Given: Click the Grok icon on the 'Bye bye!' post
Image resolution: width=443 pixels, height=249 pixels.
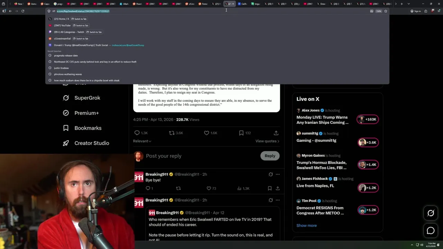Looking at the screenshot, I should (271, 174).
